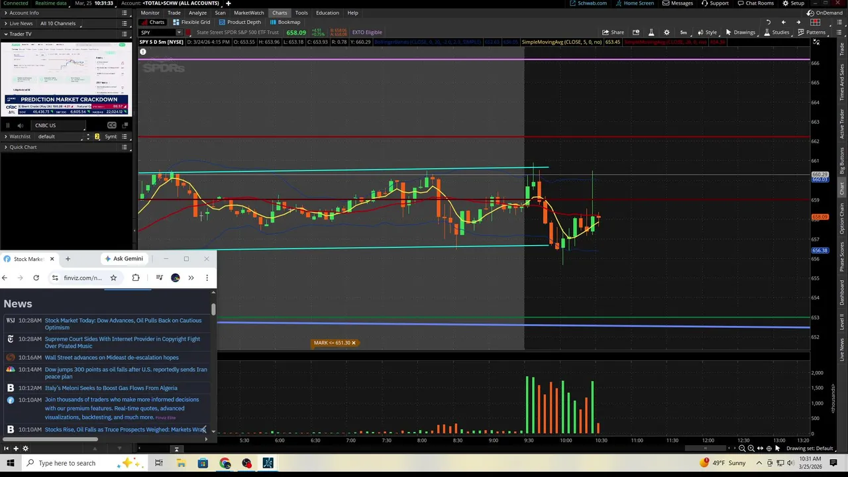The image size is (848, 477).
Task: Select the Product Depth subtab
Action: tap(240, 22)
